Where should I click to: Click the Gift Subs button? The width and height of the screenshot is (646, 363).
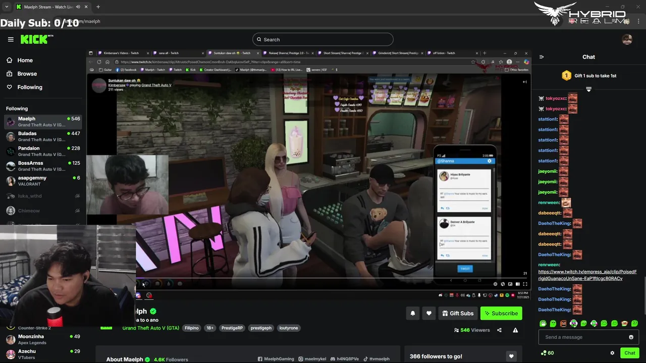click(x=458, y=313)
